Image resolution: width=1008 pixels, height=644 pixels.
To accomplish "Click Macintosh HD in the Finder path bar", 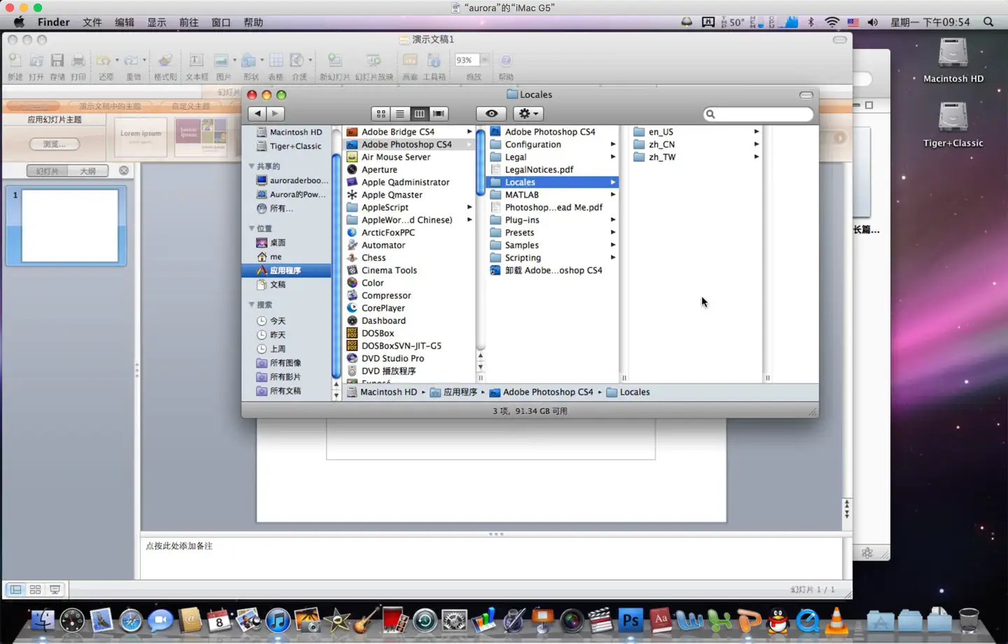I will [382, 392].
